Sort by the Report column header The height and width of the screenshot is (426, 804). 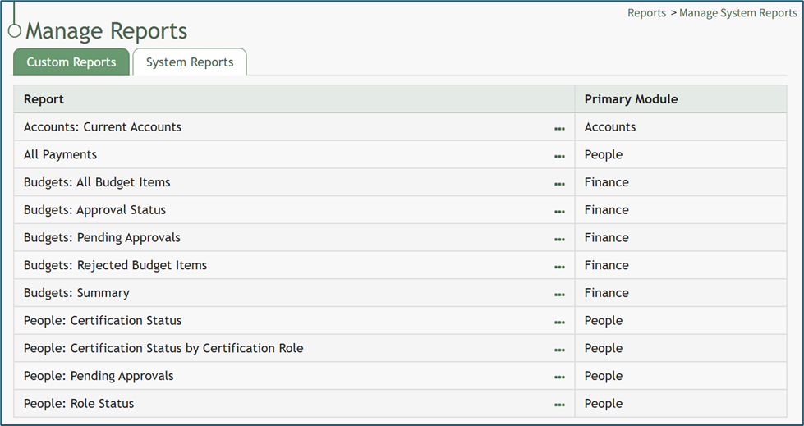pyautogui.click(x=44, y=99)
